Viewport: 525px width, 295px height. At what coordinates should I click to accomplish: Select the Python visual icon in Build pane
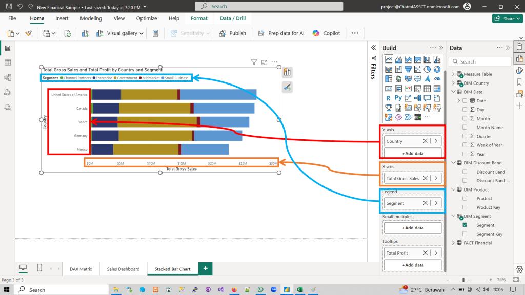click(398, 98)
